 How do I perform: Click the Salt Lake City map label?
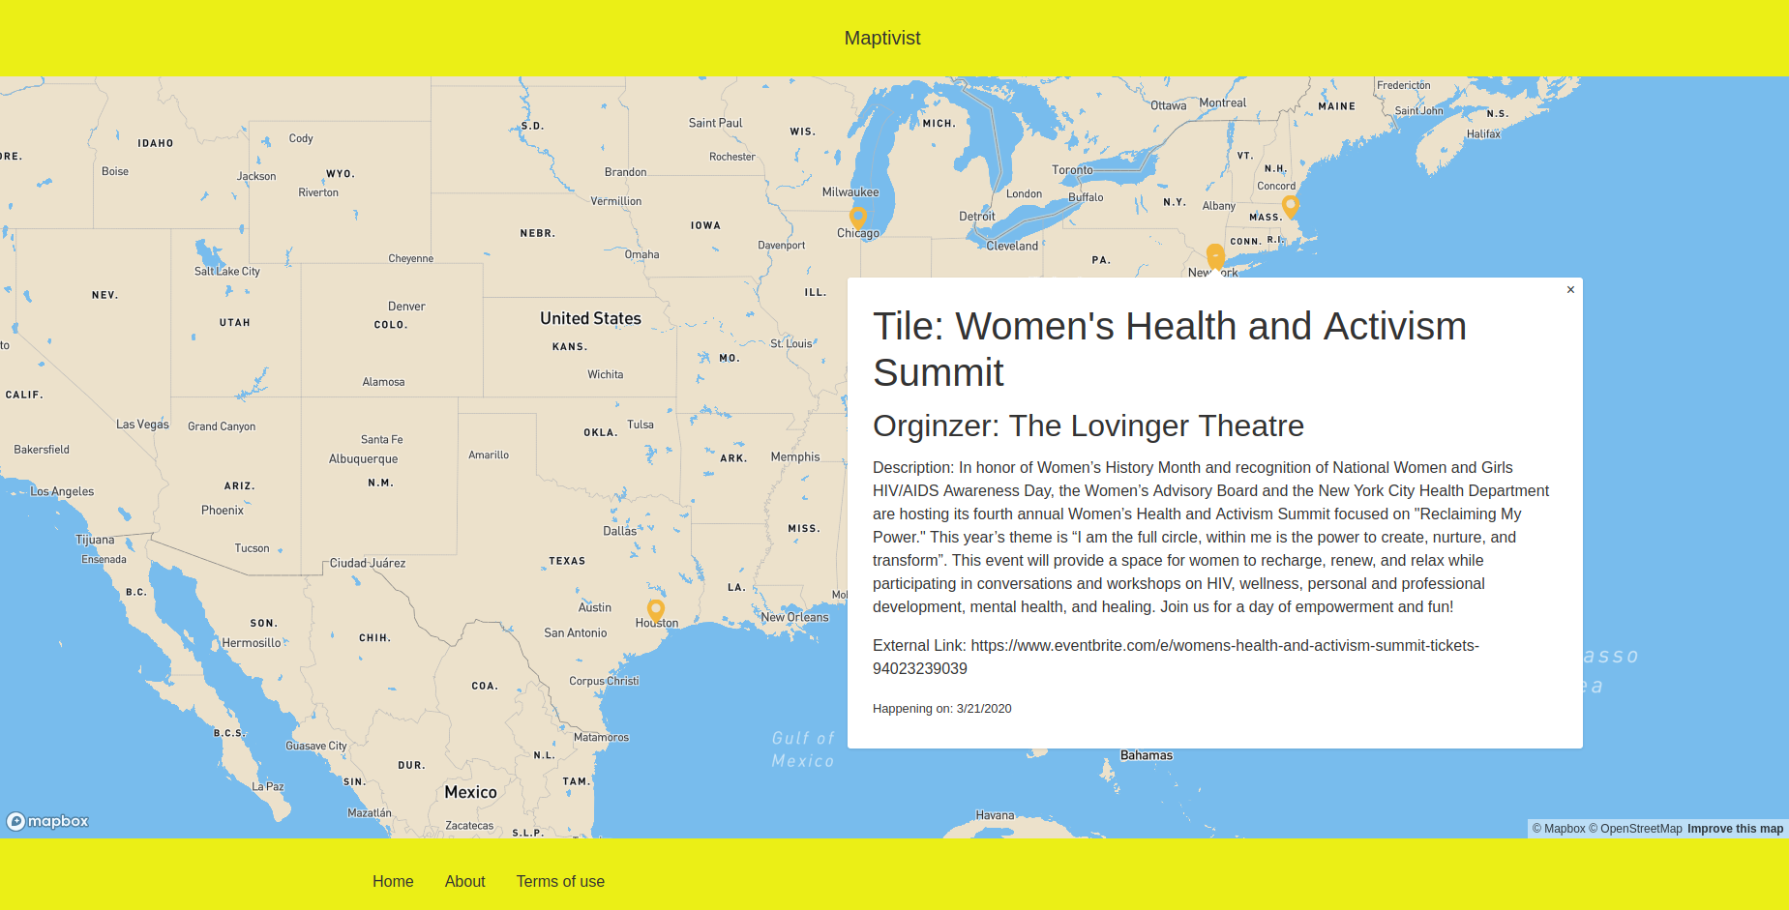[227, 272]
